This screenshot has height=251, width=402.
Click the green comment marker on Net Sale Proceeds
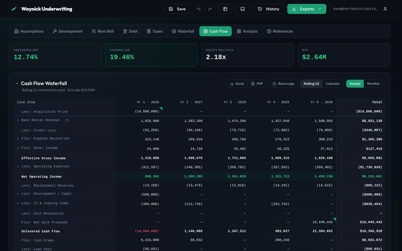point(334,219)
